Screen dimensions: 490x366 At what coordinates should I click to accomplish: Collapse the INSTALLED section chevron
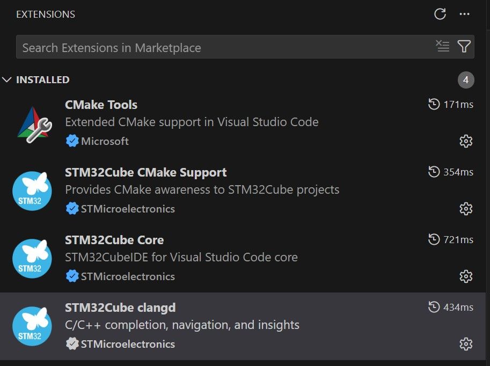coord(7,80)
